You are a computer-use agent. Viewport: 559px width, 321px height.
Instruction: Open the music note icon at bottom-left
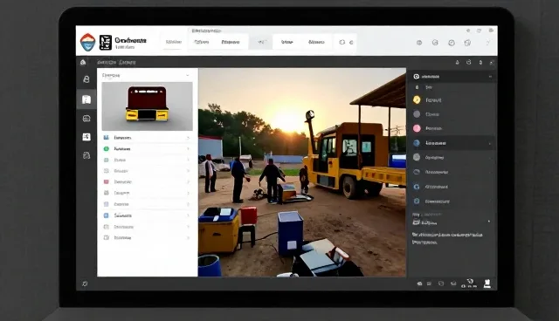85,283
